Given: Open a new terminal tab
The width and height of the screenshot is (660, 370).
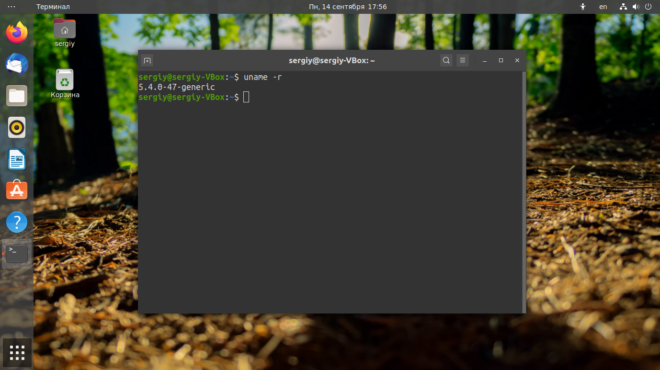Looking at the screenshot, I should tap(147, 60).
